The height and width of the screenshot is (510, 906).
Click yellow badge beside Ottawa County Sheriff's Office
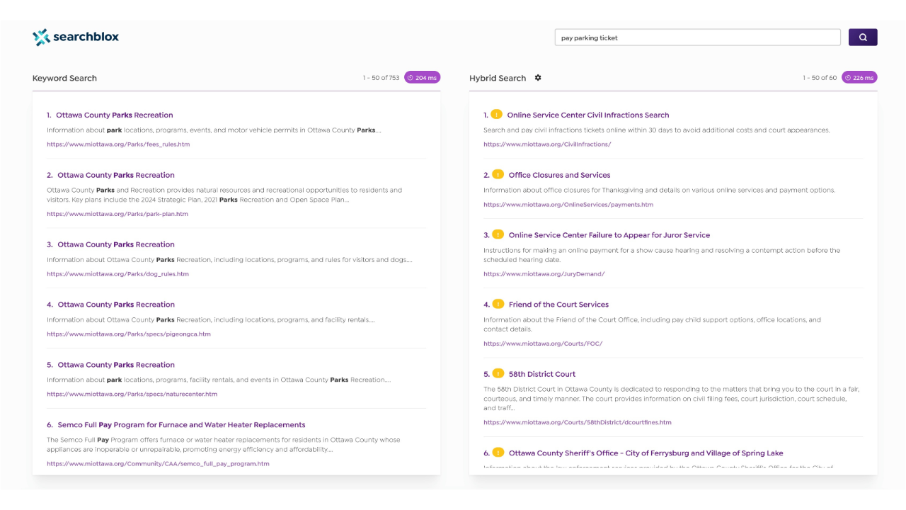[x=498, y=452]
